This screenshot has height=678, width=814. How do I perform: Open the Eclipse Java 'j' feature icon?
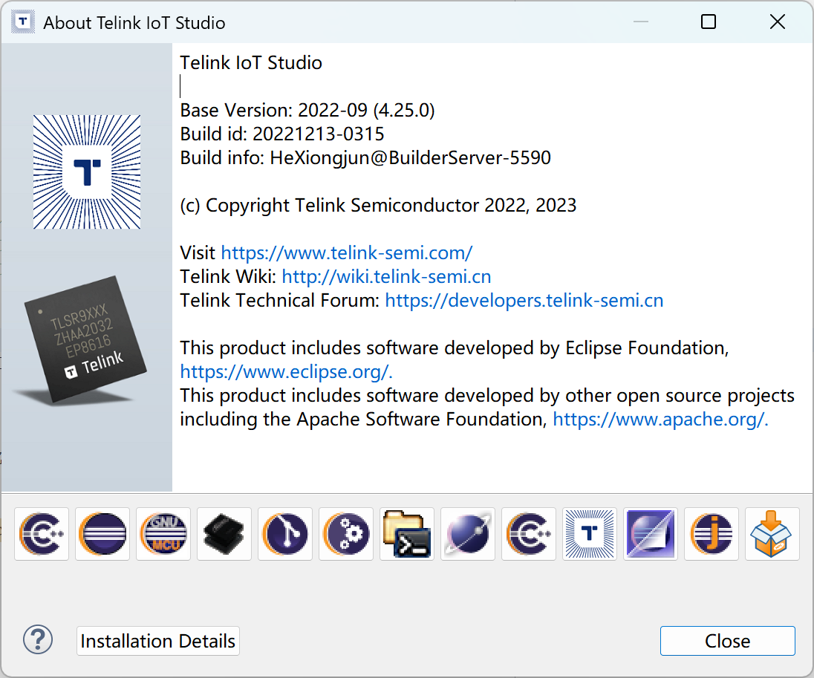[712, 534]
